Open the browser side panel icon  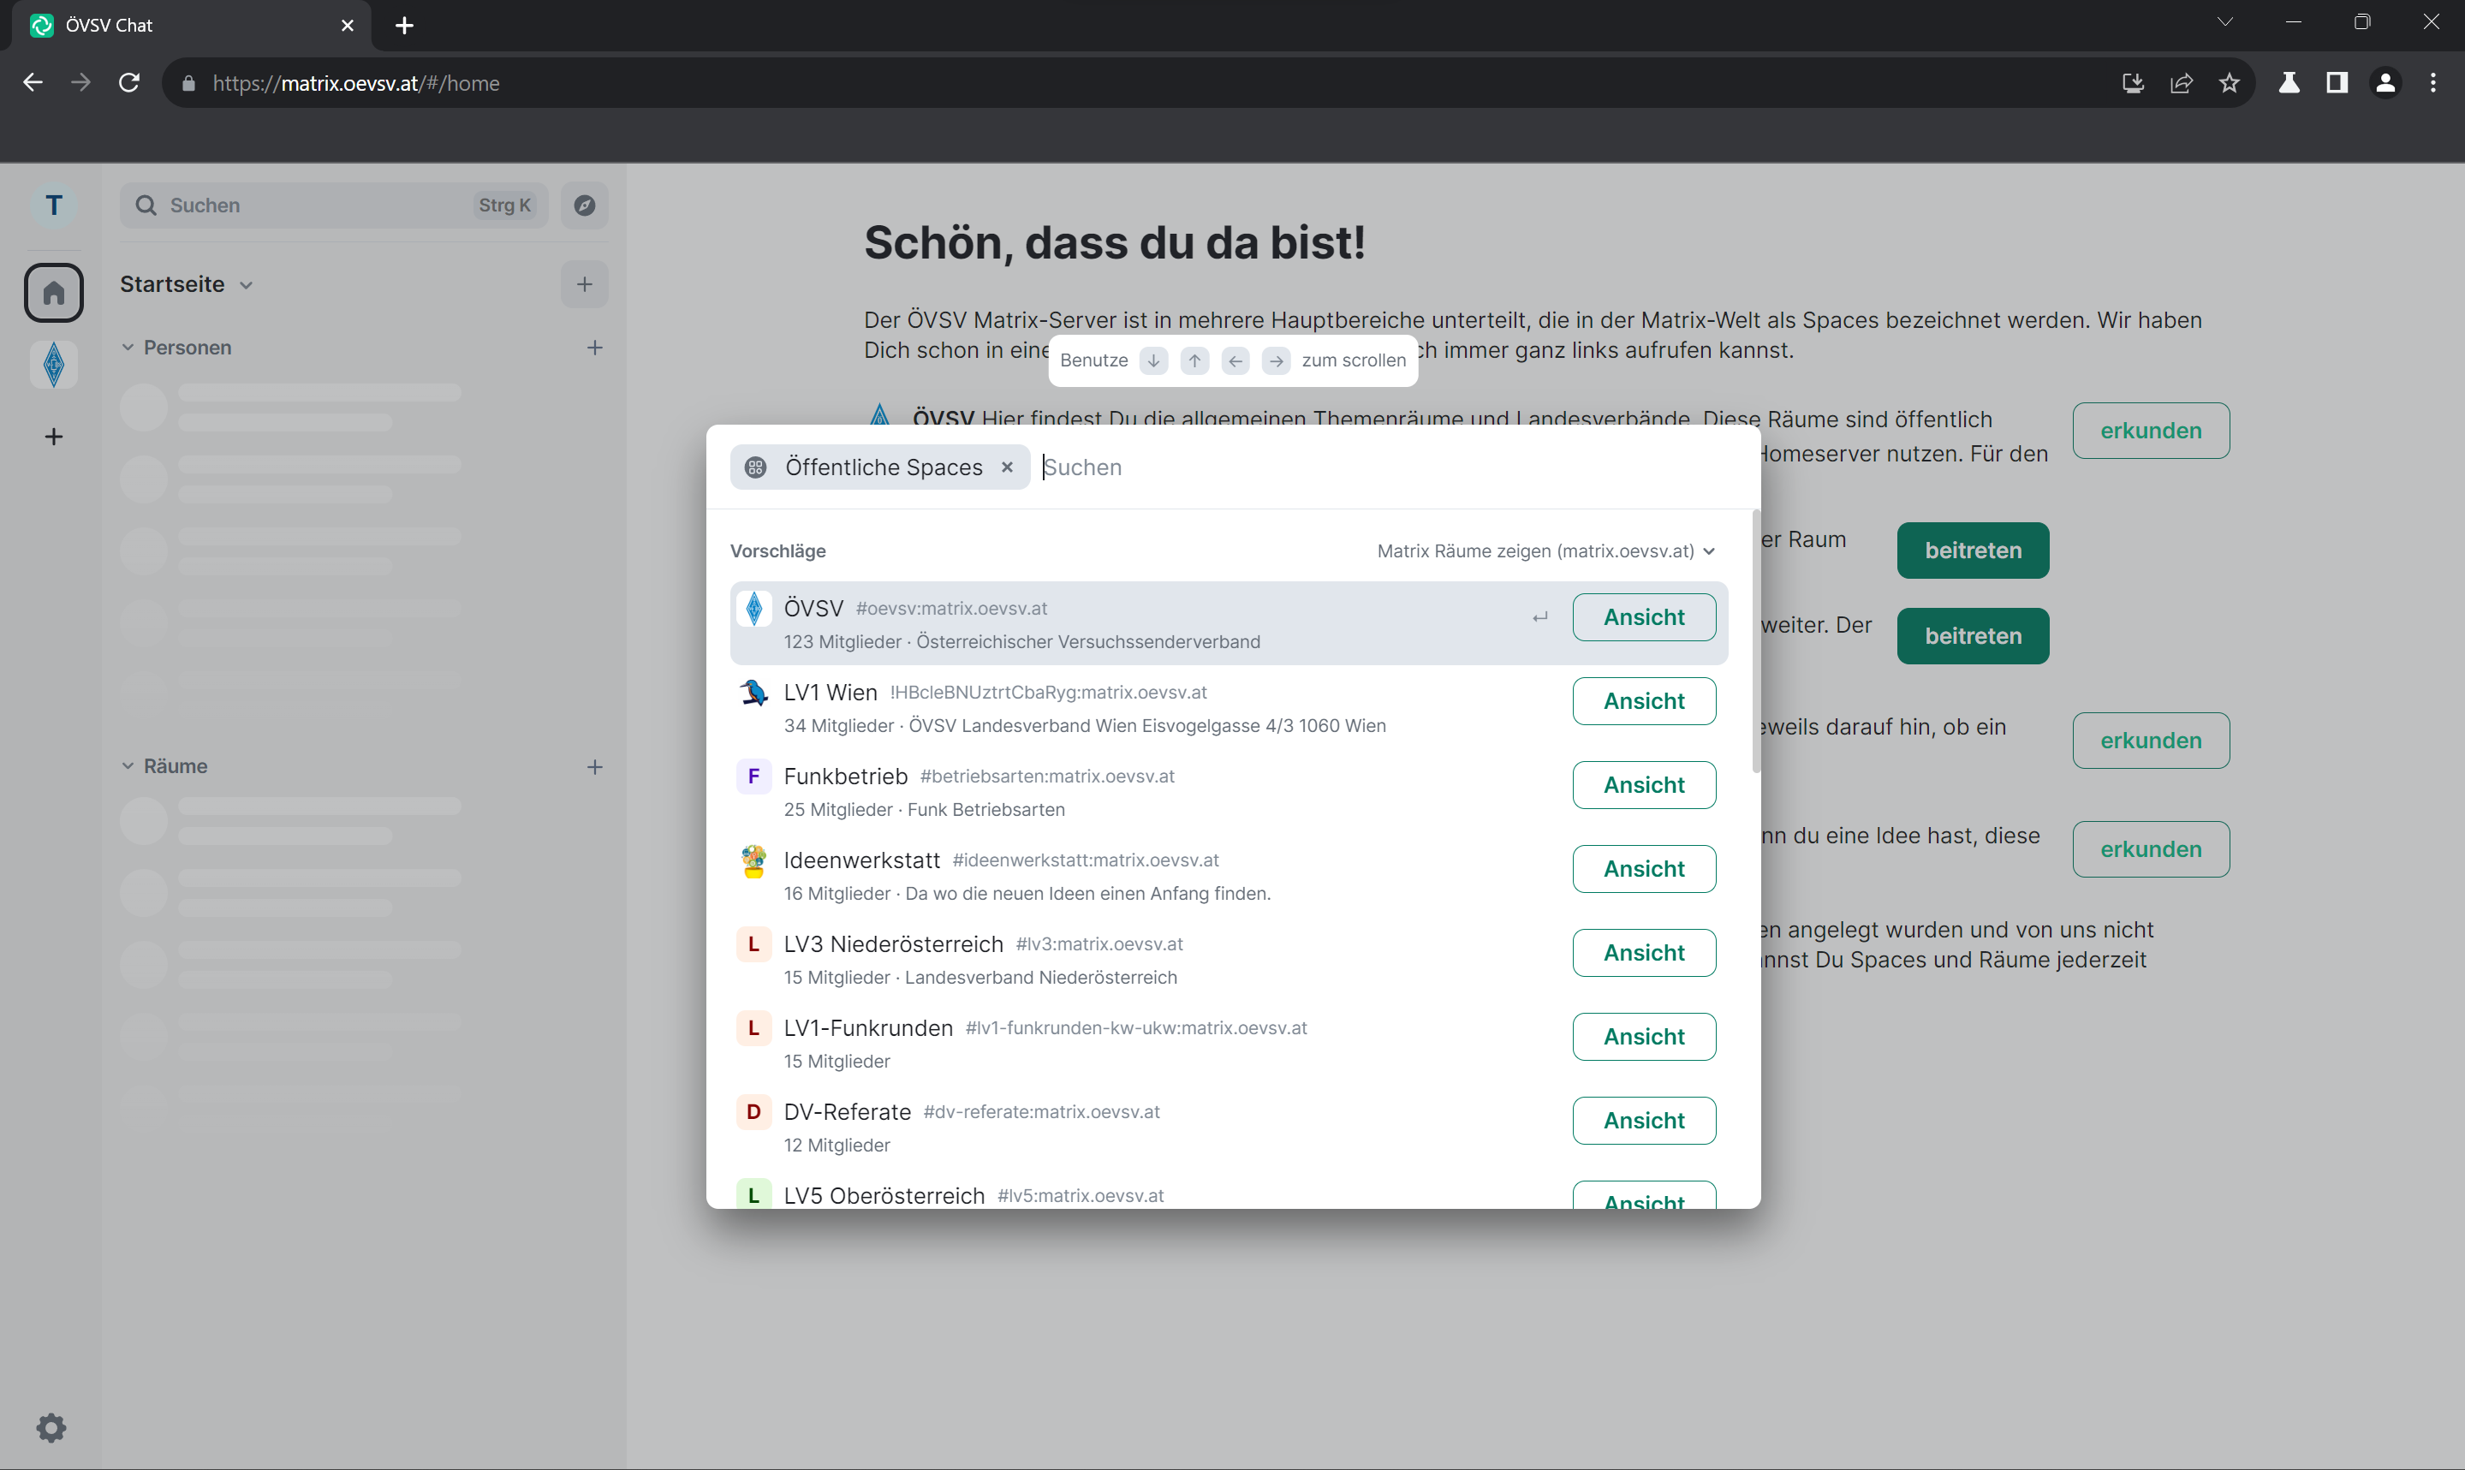[x=2337, y=83]
